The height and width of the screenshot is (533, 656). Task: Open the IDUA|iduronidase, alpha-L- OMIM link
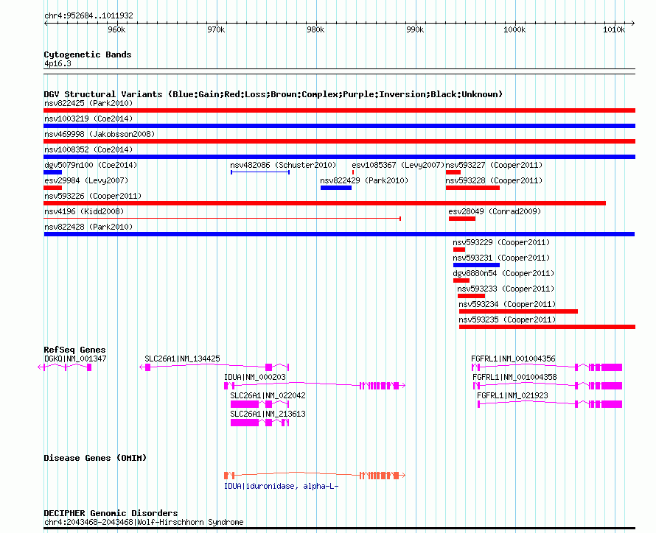tap(281, 486)
